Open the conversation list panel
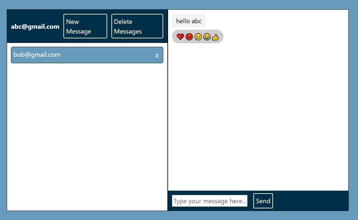This screenshot has height=220, width=358. tap(87, 129)
